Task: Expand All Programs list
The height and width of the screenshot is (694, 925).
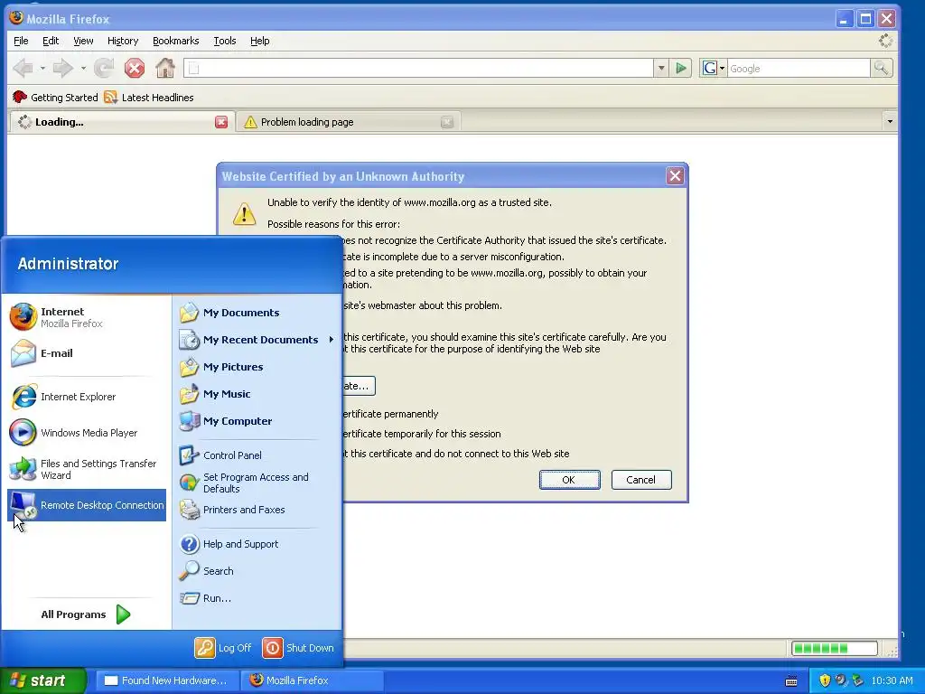Action: click(86, 614)
